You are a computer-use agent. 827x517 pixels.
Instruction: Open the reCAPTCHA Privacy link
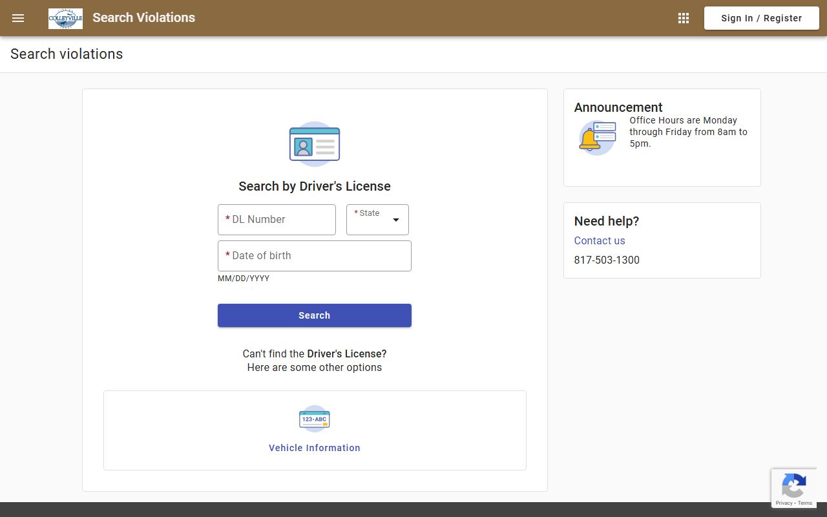[x=784, y=503]
